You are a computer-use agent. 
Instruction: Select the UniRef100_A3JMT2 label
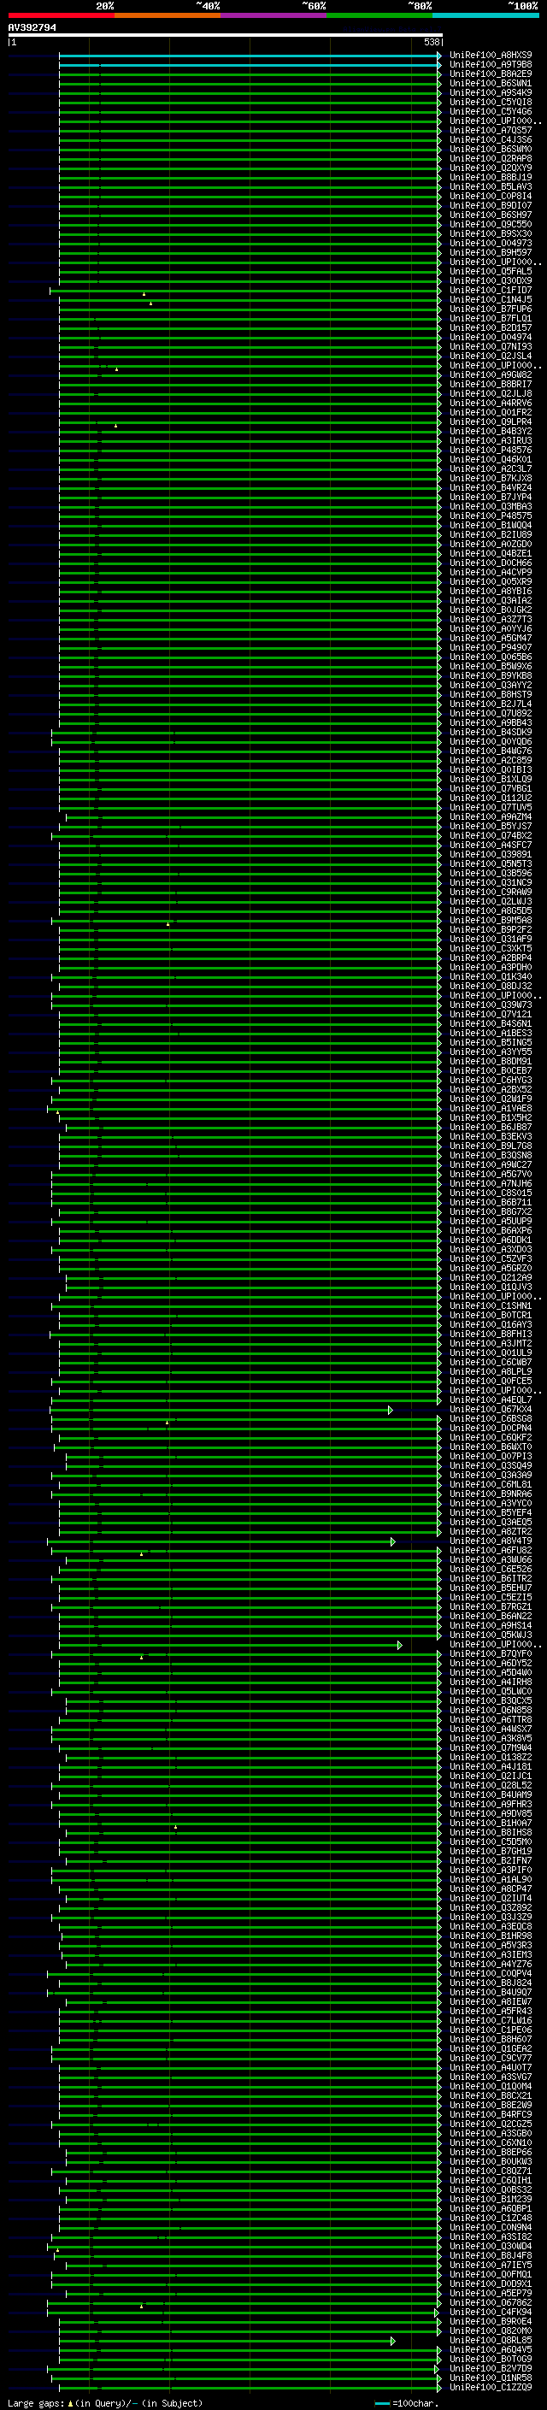[x=491, y=1343]
